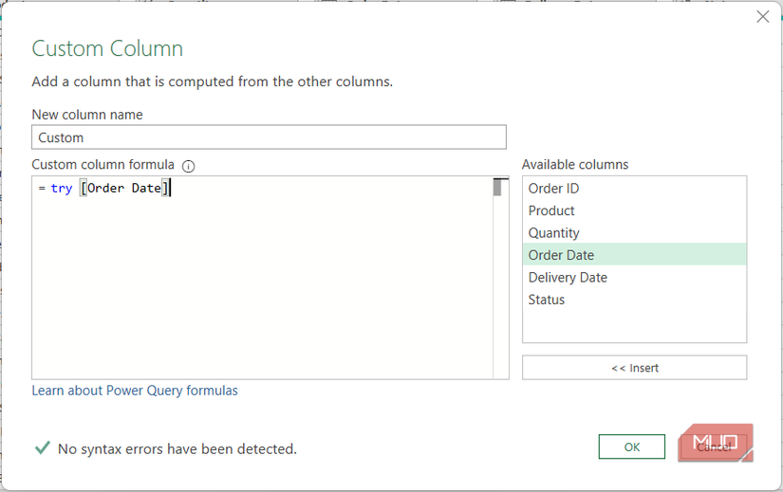783x492 pixels.
Task: Click the [Order Date] reference in the formula
Action: 124,189
